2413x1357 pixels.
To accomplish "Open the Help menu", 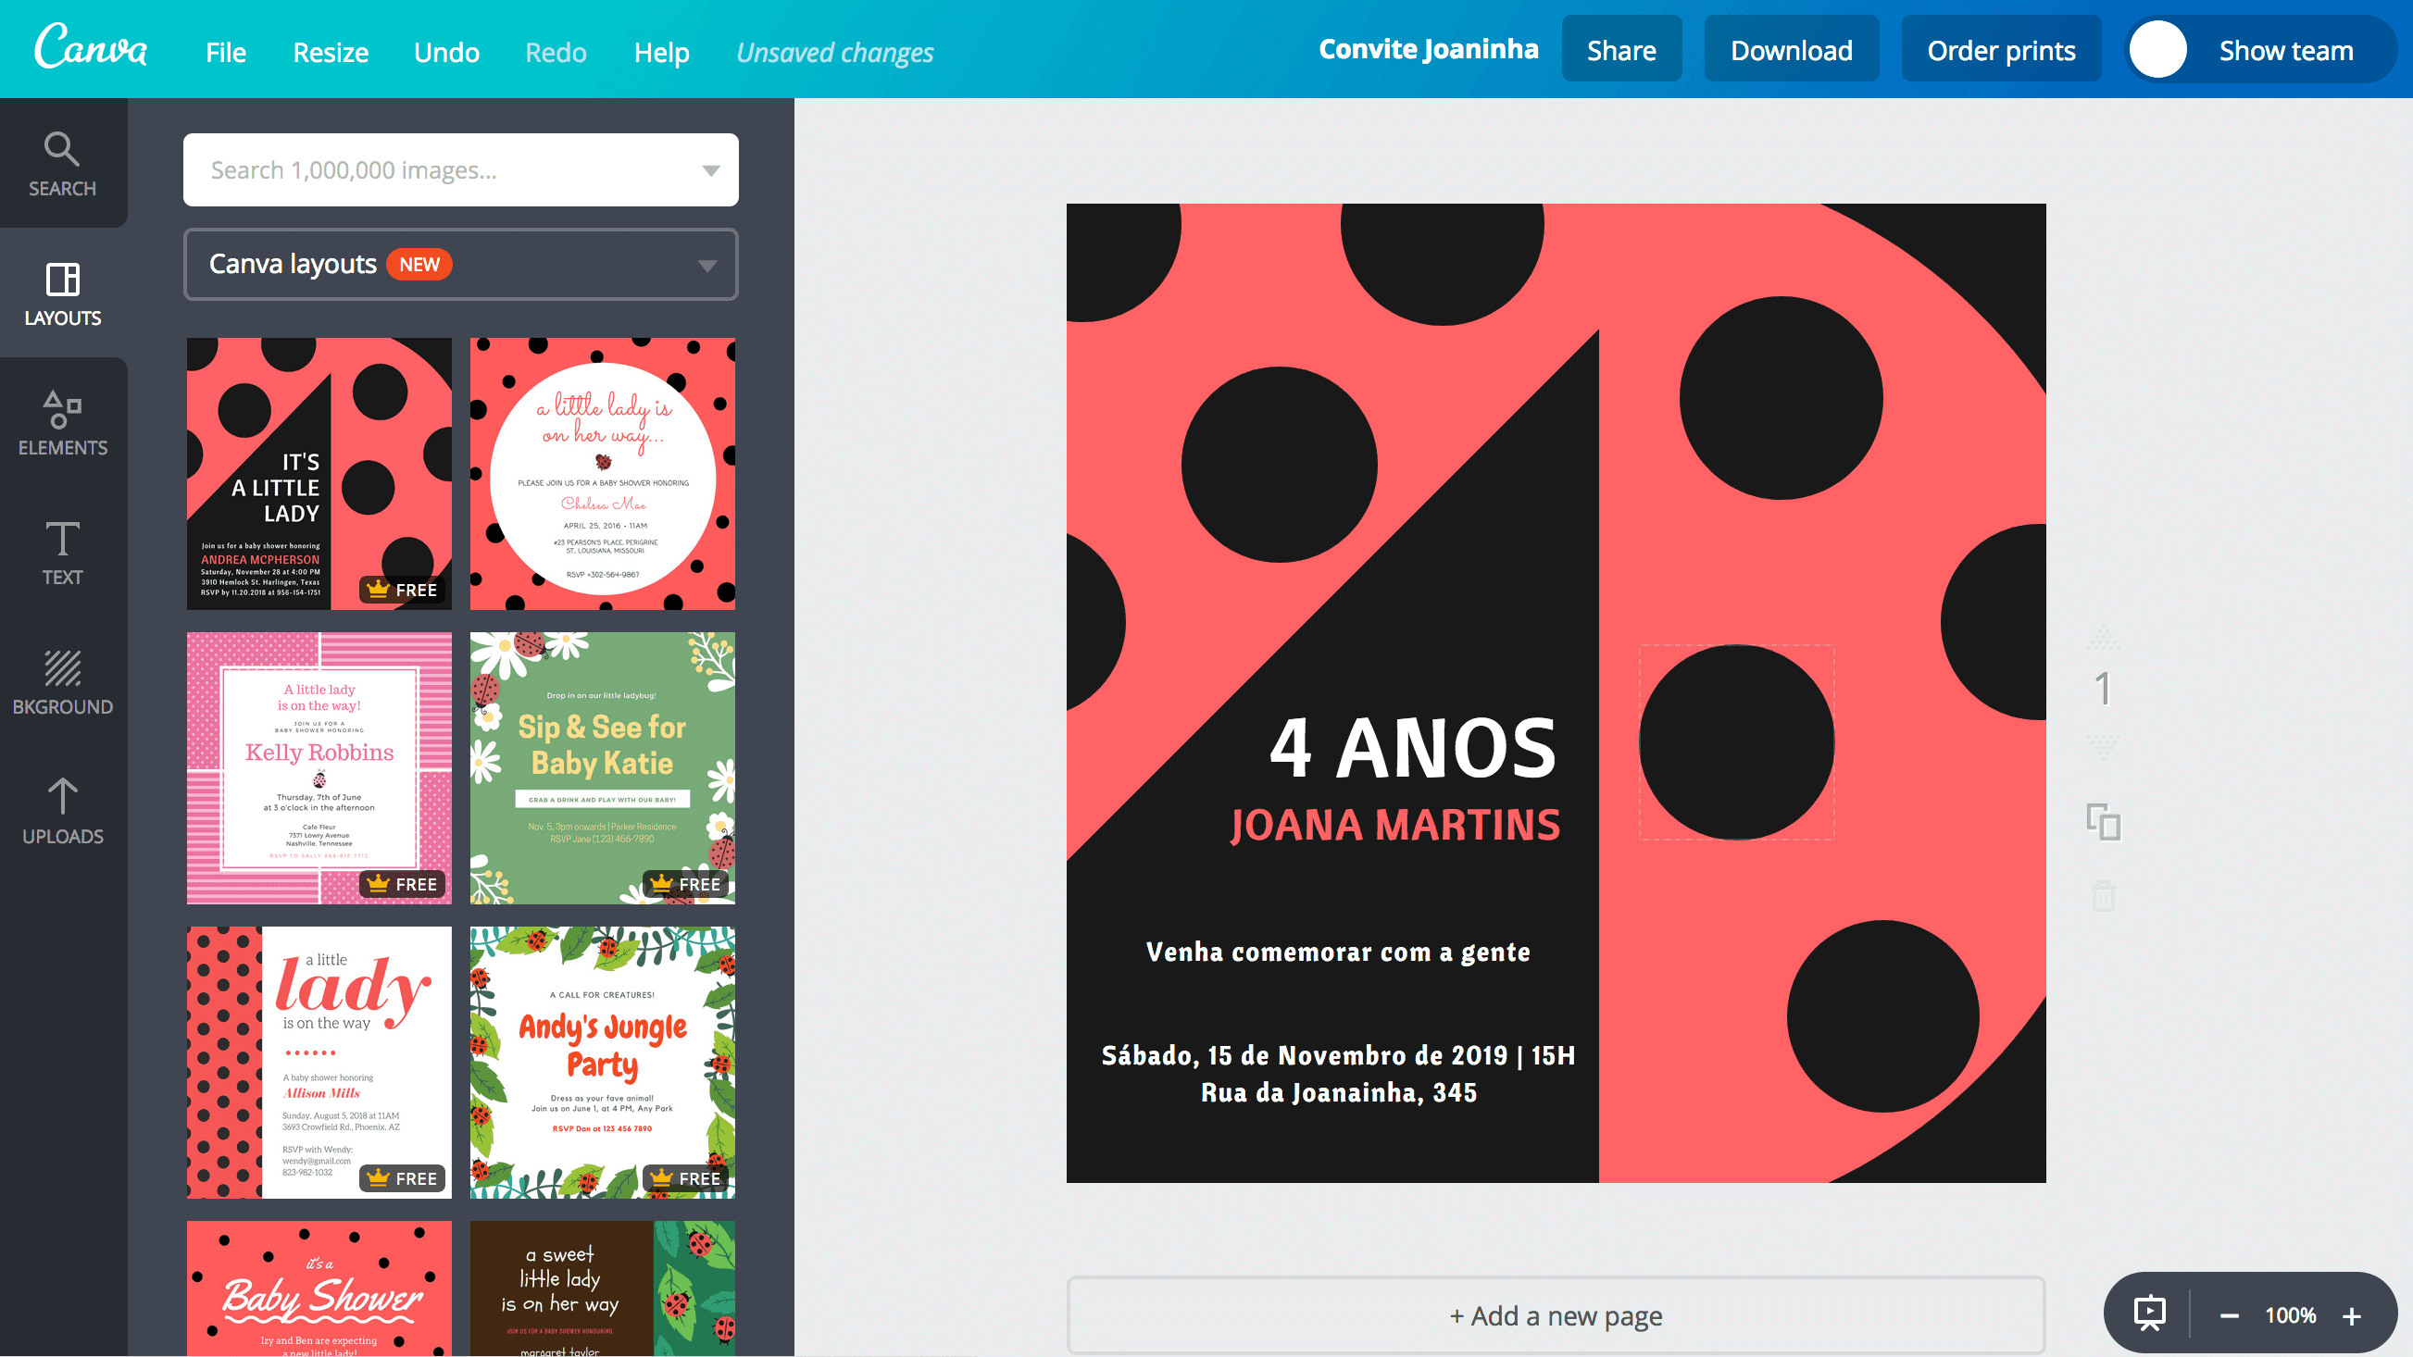I will [661, 52].
